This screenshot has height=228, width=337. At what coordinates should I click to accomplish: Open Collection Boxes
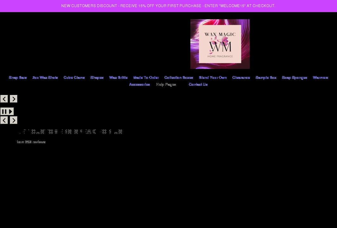(x=178, y=77)
